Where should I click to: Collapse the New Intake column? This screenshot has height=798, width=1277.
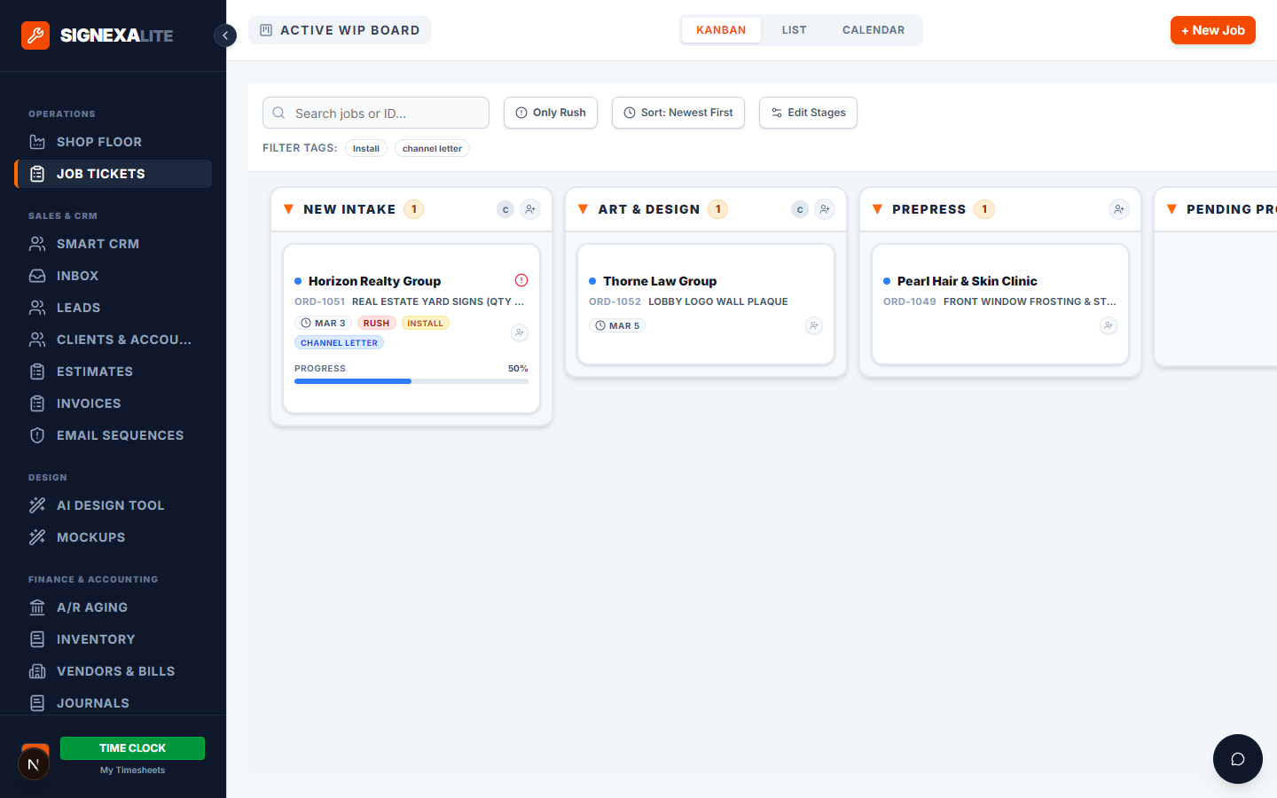click(x=288, y=209)
